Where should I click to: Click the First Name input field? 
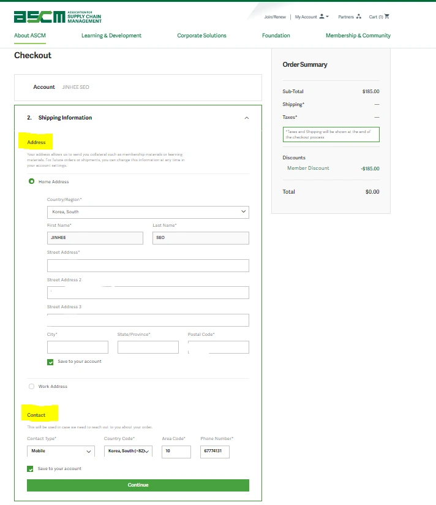tap(96, 238)
